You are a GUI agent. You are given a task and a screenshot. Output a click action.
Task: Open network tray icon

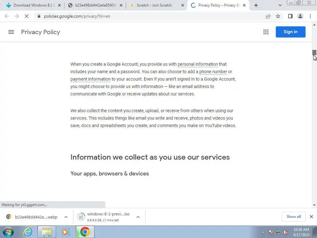[x=278, y=232]
